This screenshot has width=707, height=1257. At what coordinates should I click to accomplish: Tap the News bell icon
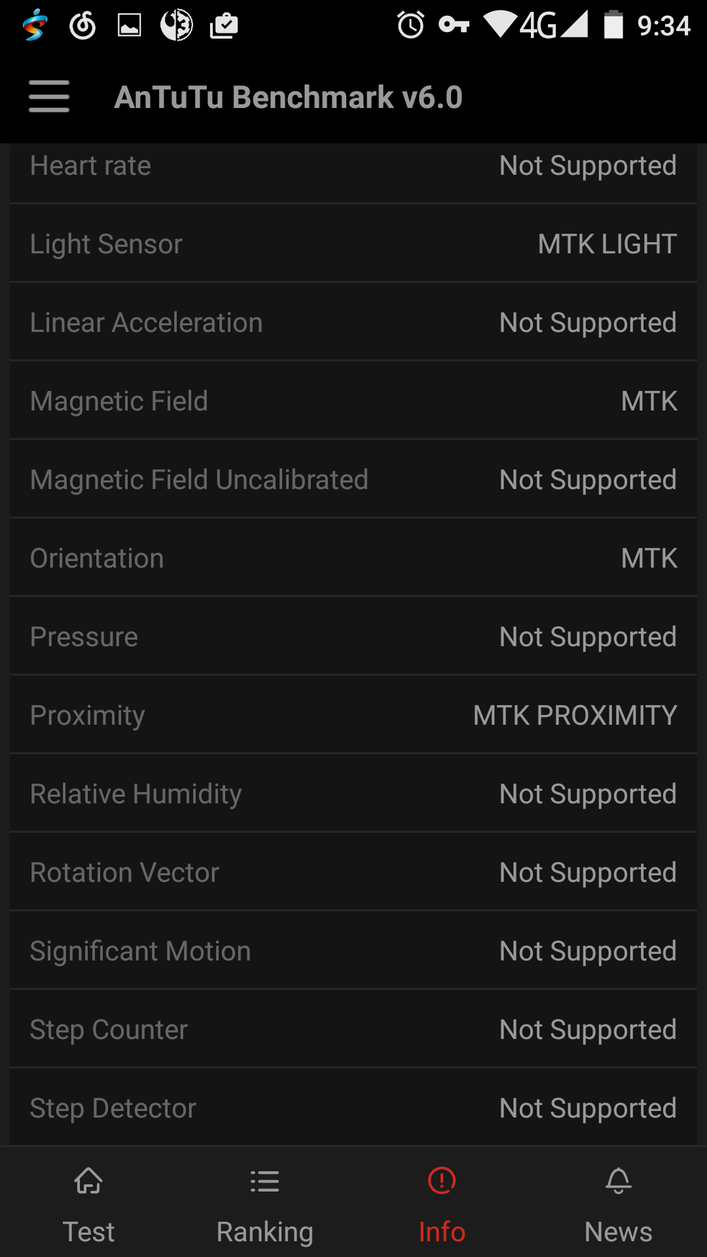point(619,1182)
